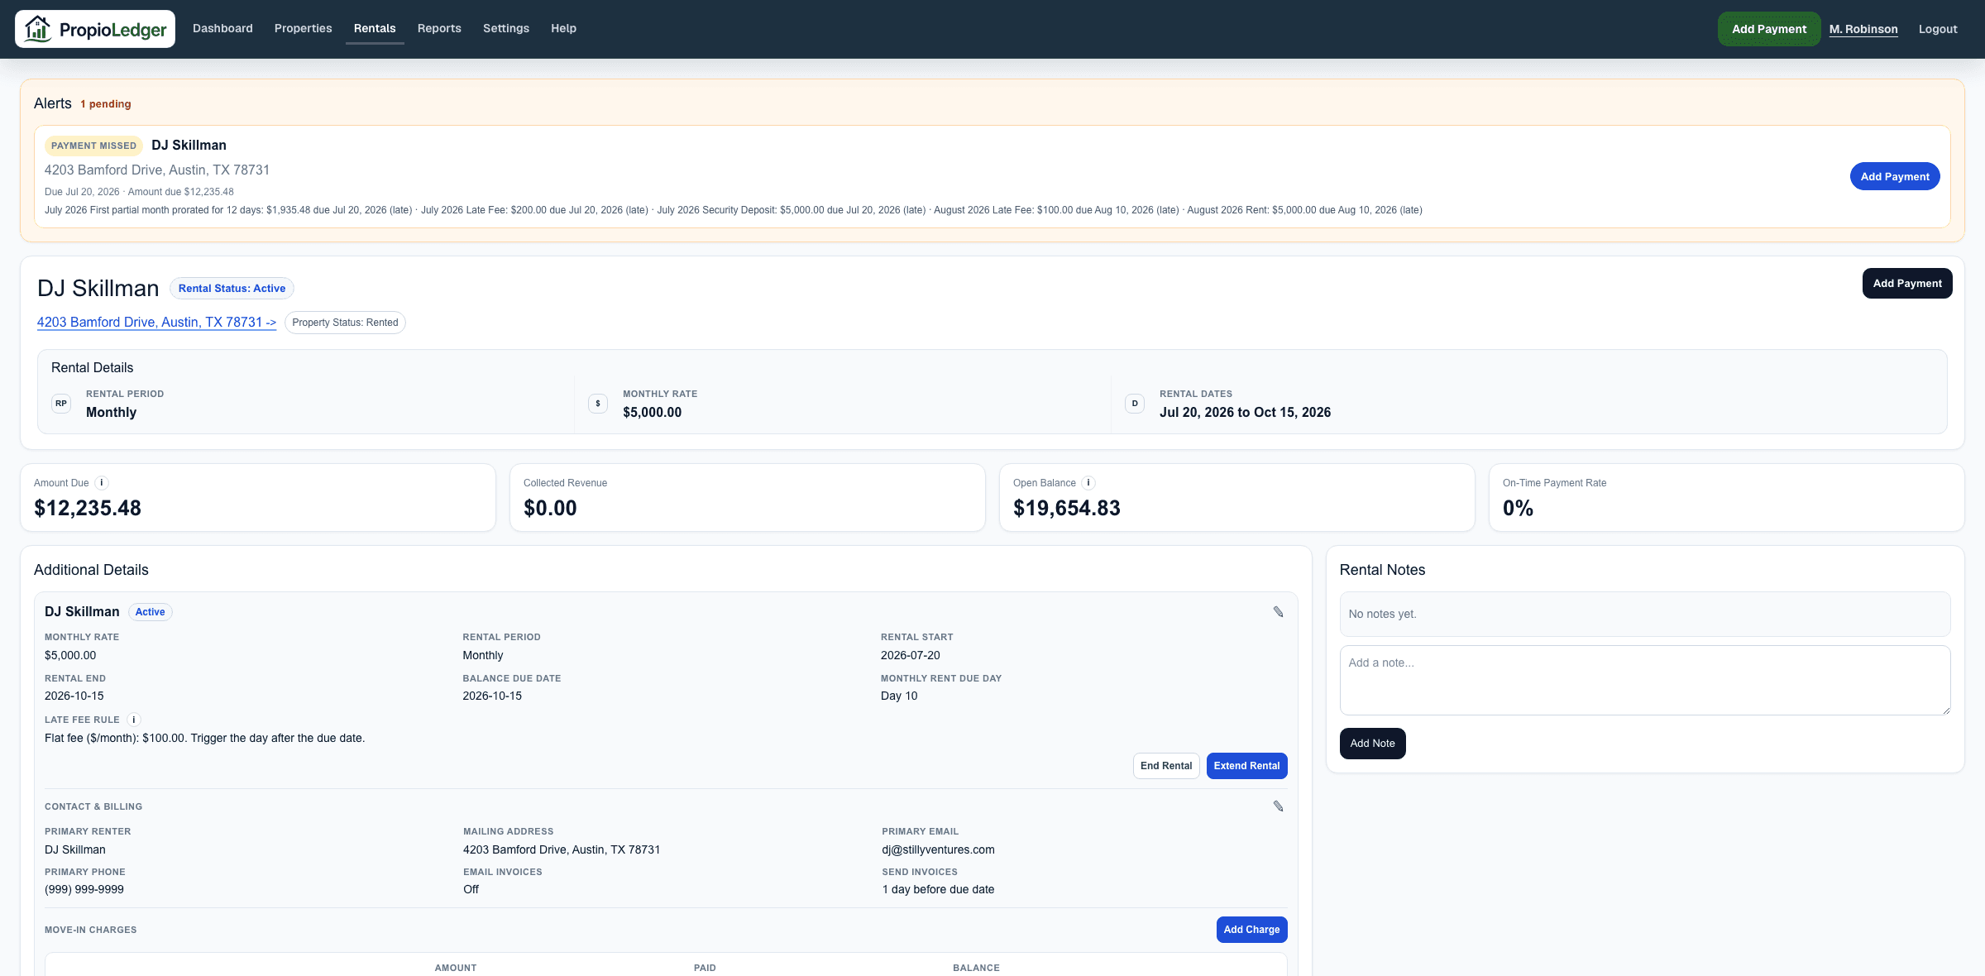Click the Add Charge button
The image size is (1985, 976).
point(1251,930)
